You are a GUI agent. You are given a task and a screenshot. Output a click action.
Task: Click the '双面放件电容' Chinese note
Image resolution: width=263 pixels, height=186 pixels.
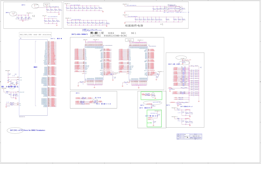tap(134, 25)
